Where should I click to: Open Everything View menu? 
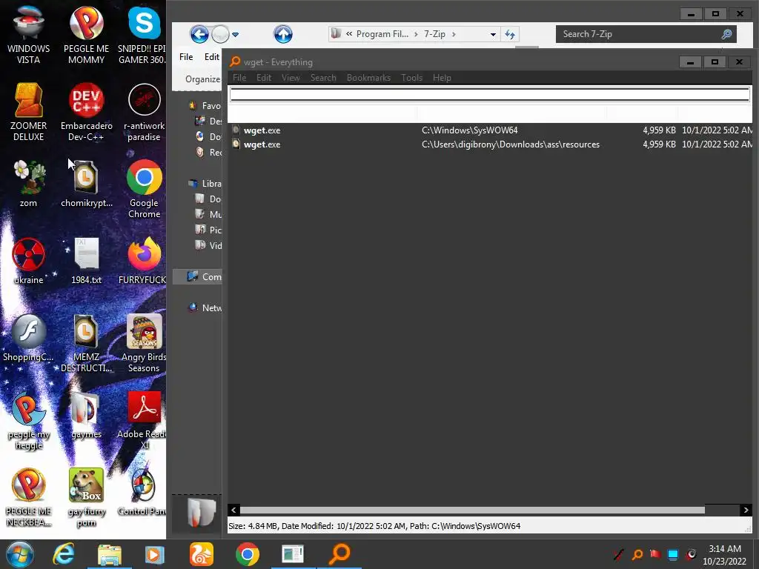point(291,77)
